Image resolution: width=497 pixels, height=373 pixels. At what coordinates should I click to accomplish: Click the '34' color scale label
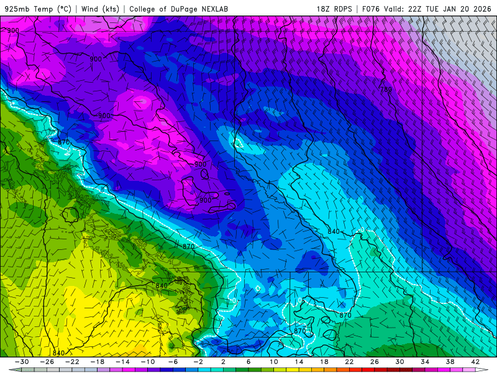click(x=425, y=362)
